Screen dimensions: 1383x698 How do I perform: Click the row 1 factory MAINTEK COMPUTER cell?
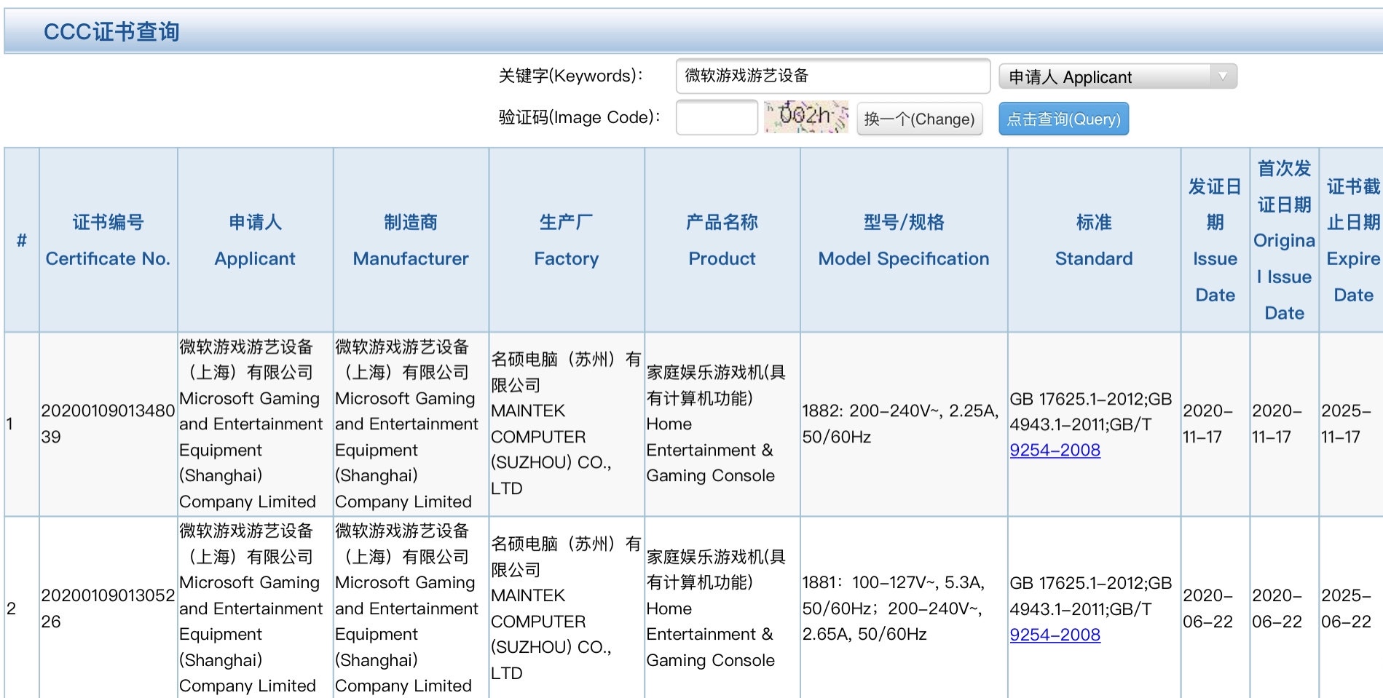(x=566, y=424)
